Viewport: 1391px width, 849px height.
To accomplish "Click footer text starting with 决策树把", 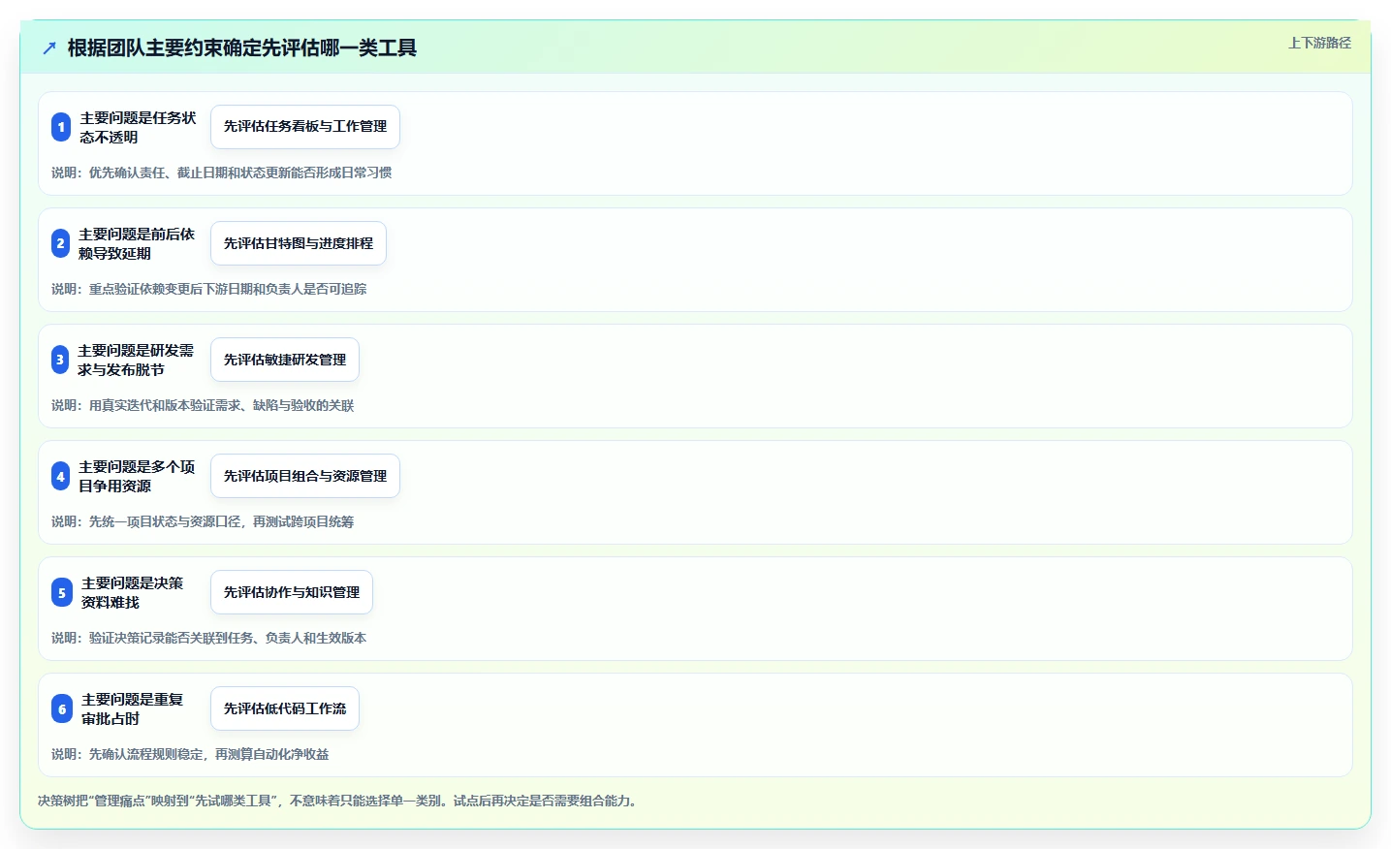I will 337,801.
